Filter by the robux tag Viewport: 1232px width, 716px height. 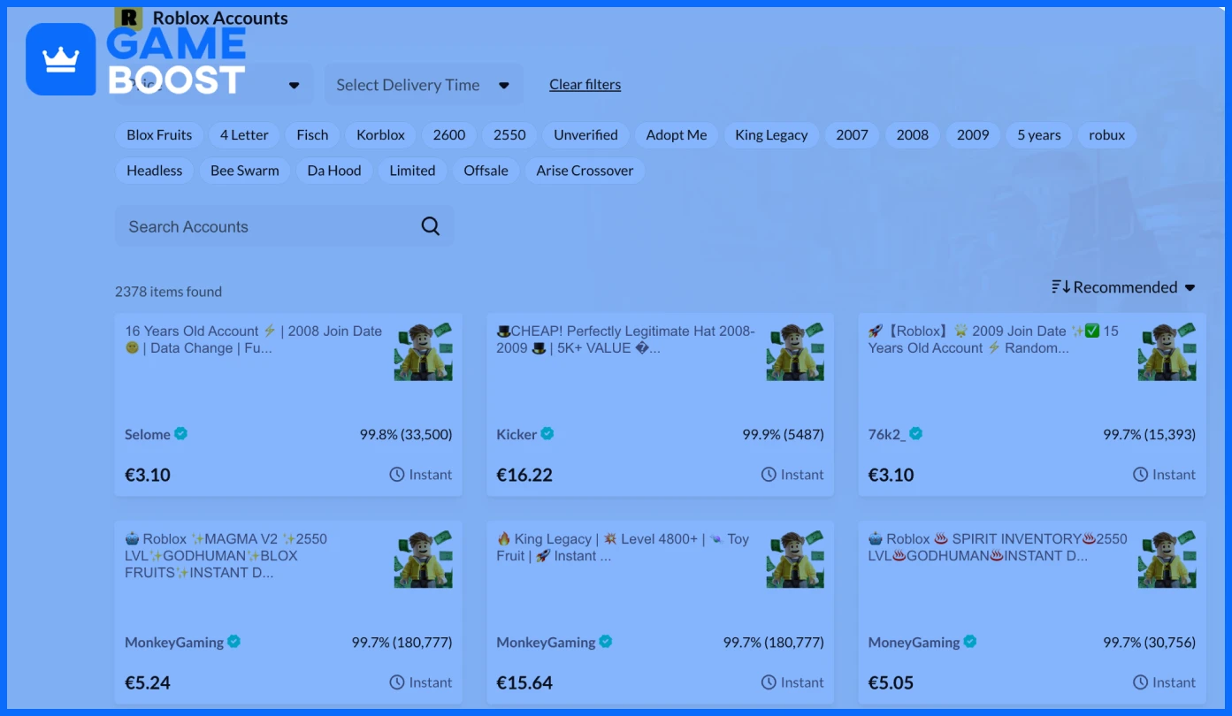click(x=1107, y=135)
